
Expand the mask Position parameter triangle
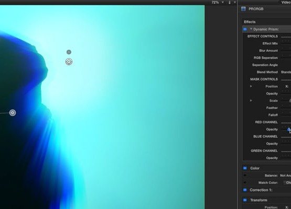point(251,86)
